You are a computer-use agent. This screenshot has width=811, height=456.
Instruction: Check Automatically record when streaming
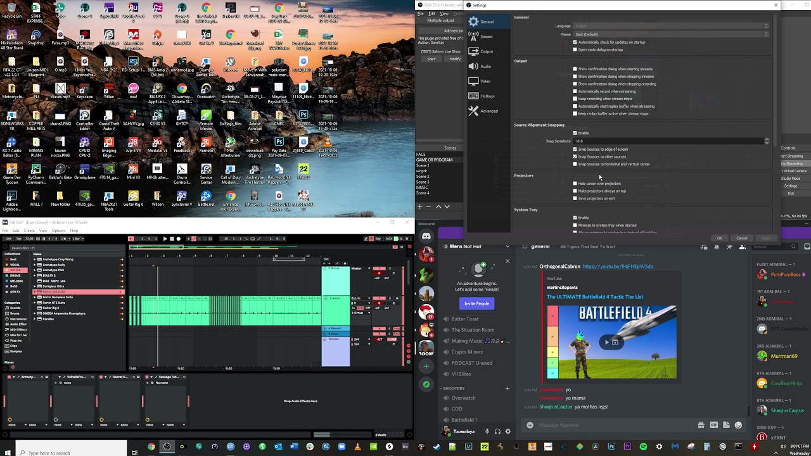coord(575,91)
